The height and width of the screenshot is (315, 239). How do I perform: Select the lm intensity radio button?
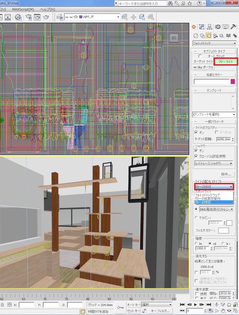coord(196,243)
